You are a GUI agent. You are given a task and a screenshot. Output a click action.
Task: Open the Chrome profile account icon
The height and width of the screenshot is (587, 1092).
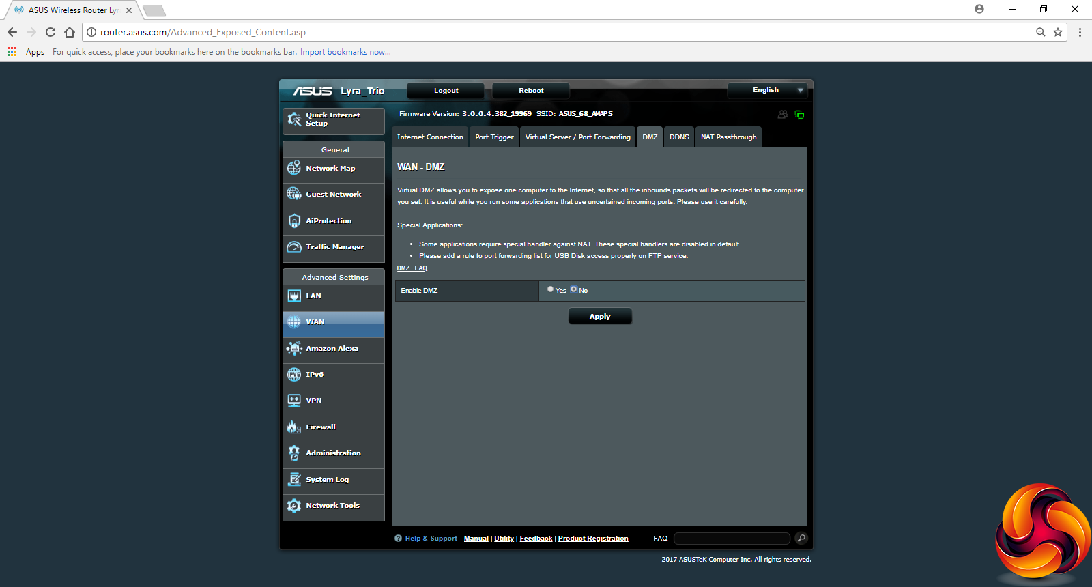click(x=979, y=10)
